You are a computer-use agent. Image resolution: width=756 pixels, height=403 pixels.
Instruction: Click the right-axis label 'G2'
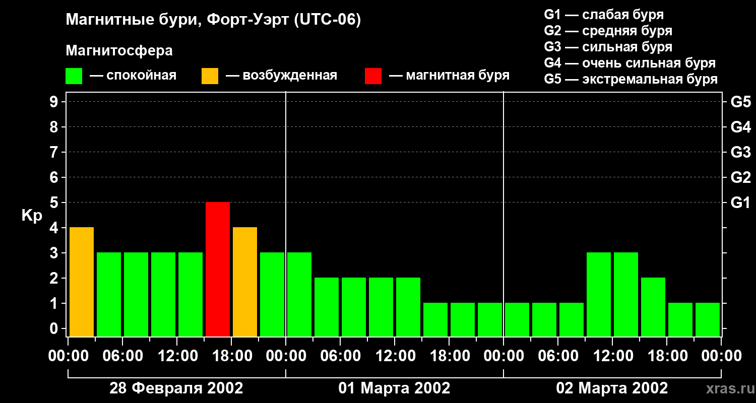pos(740,177)
